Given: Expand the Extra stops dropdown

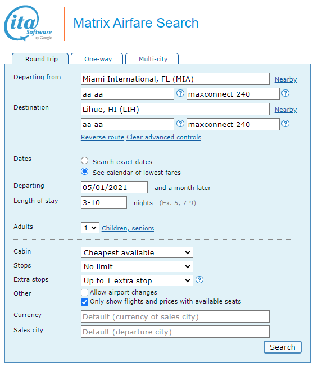Looking at the screenshot, I should point(137,280).
